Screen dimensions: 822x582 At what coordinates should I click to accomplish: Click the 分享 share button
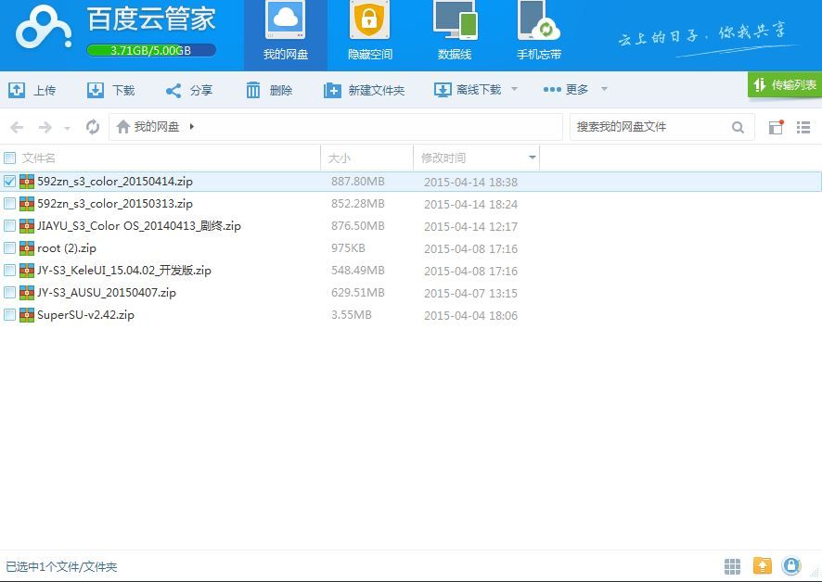188,90
